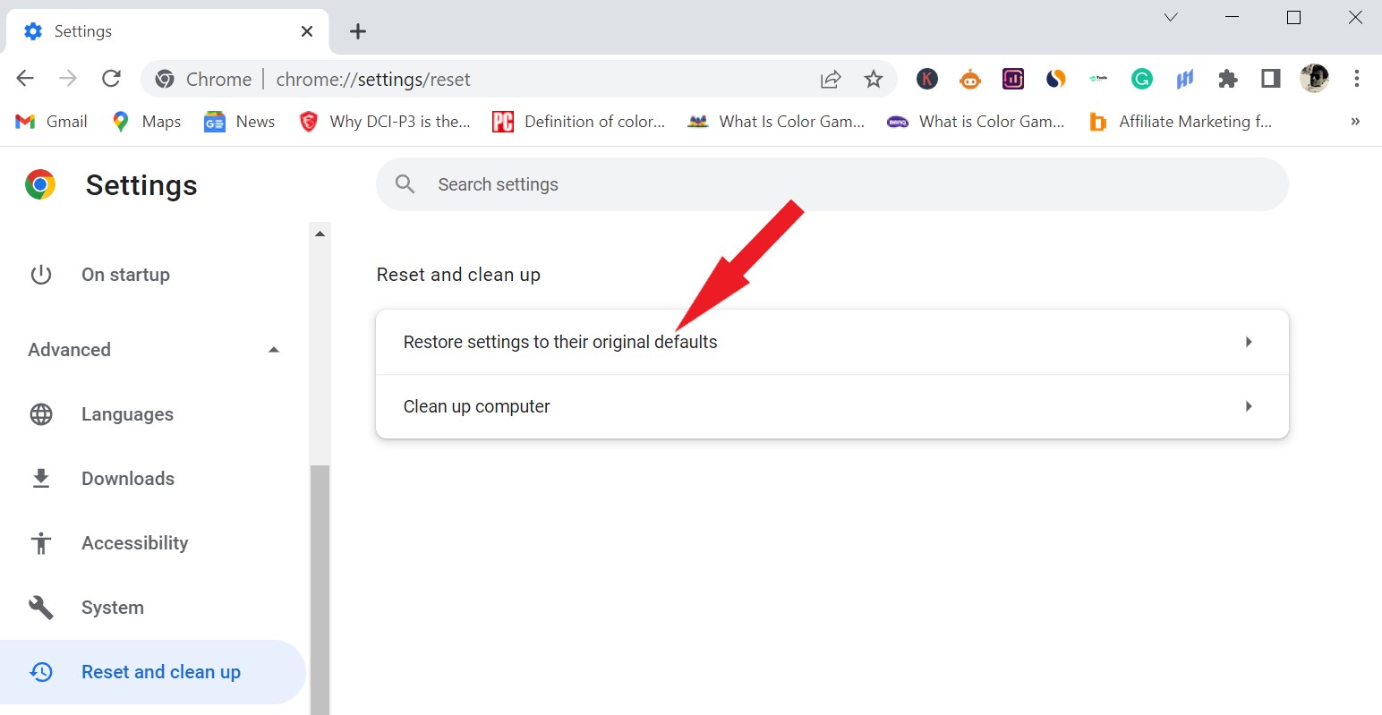Click Restore settings to their original defaults

tap(559, 341)
